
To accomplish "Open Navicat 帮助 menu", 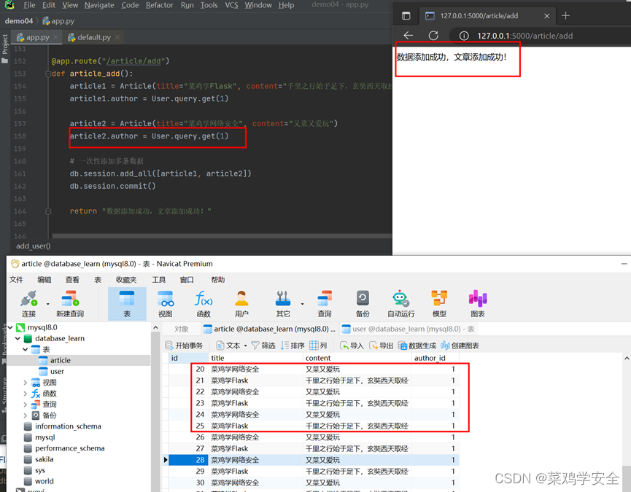I will click(x=217, y=280).
